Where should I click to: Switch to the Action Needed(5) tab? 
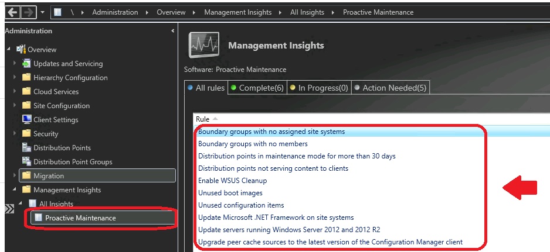[x=390, y=88]
